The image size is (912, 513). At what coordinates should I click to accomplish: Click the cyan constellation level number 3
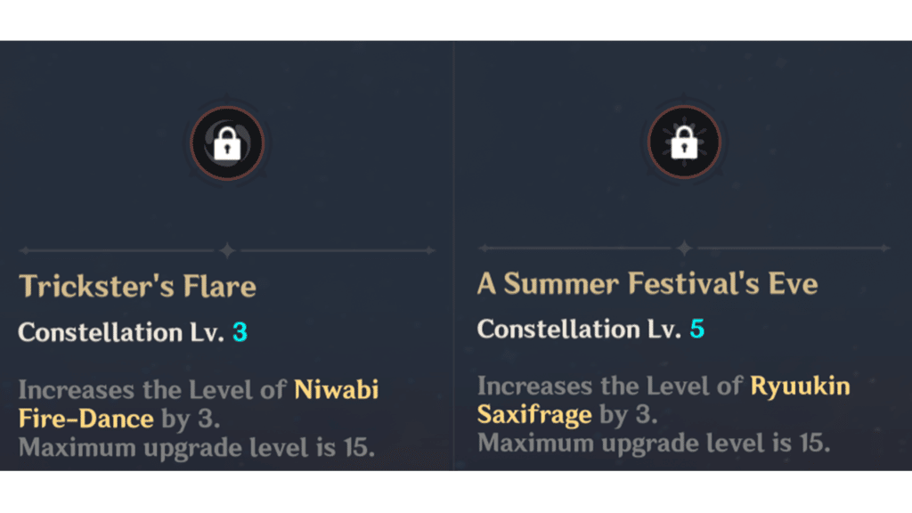click(x=240, y=332)
